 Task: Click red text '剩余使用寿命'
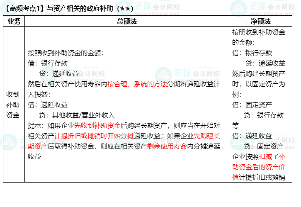[167, 146]
